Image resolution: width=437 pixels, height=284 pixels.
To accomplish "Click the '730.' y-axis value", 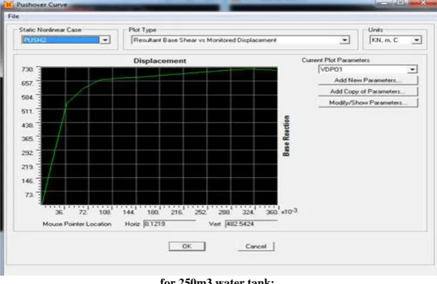I will (x=28, y=69).
